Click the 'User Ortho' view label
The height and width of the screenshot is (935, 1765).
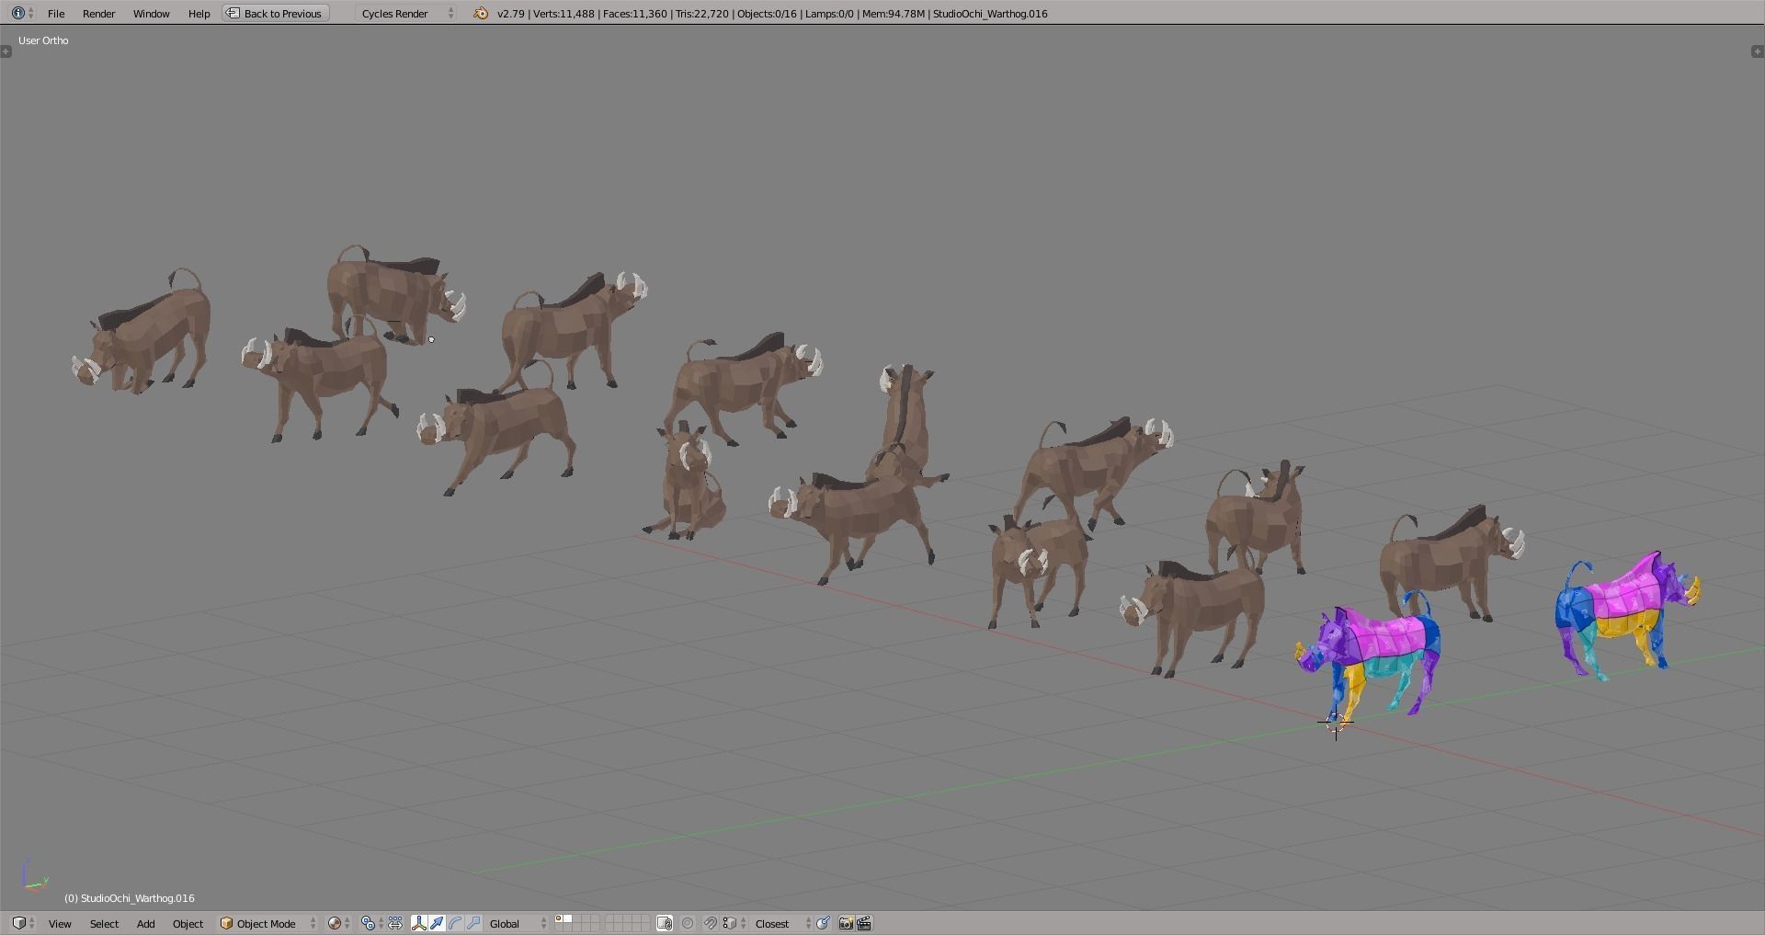coord(43,40)
